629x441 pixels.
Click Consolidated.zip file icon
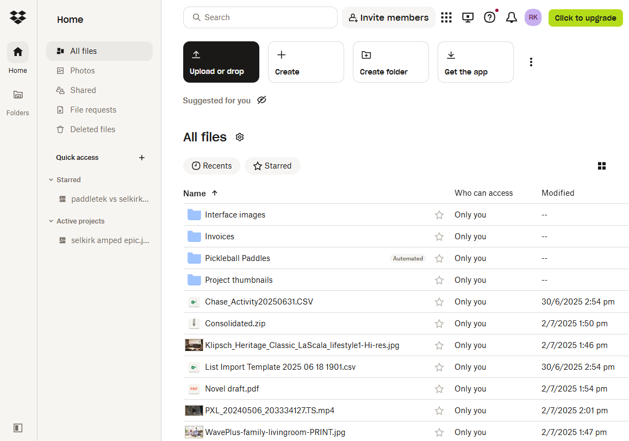point(194,323)
